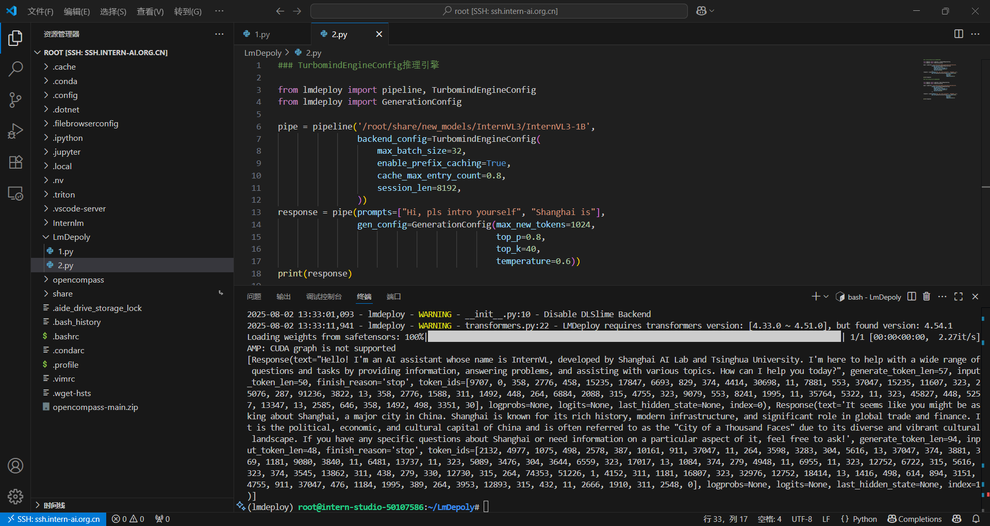Switch to Debug Console (调试控制台) tab
This screenshot has height=526, width=990.
324,297
